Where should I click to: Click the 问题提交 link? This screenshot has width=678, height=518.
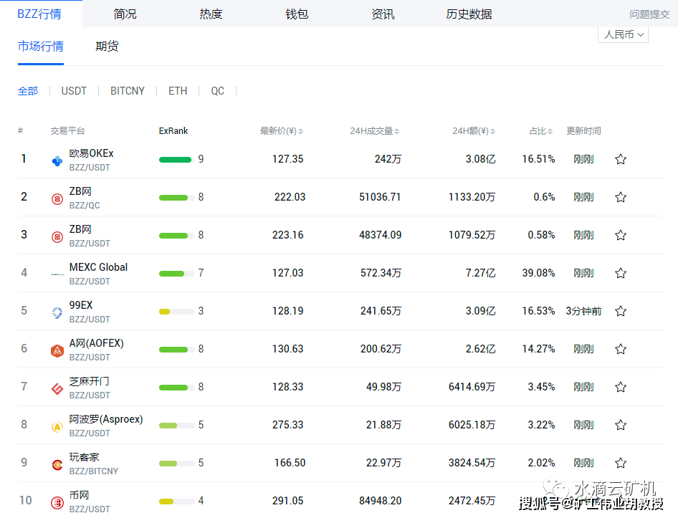coord(649,14)
